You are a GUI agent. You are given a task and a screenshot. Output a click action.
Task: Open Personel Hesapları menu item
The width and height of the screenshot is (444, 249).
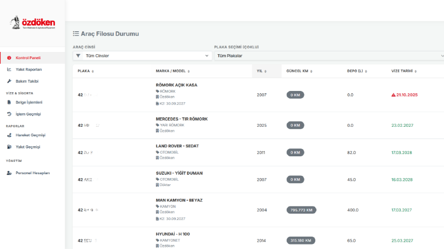pos(32,173)
